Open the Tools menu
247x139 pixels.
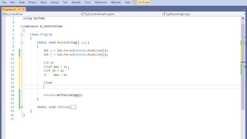[88, 2]
